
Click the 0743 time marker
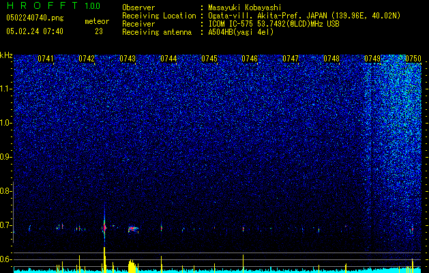[128, 59]
